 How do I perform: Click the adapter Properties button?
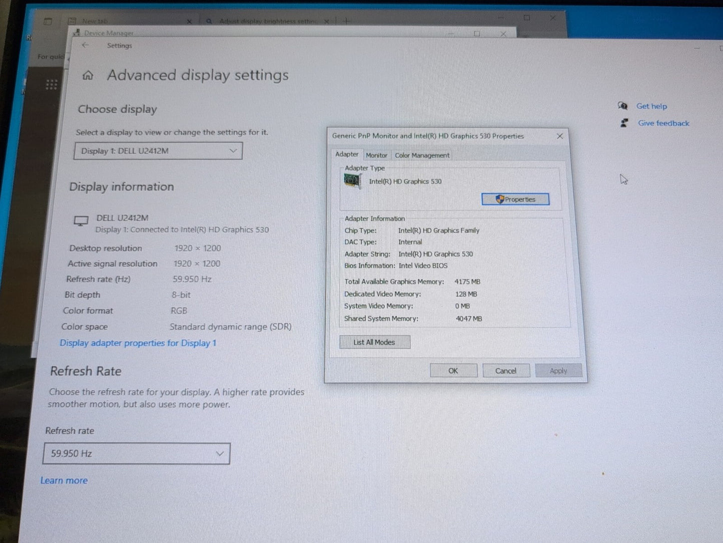click(x=515, y=199)
